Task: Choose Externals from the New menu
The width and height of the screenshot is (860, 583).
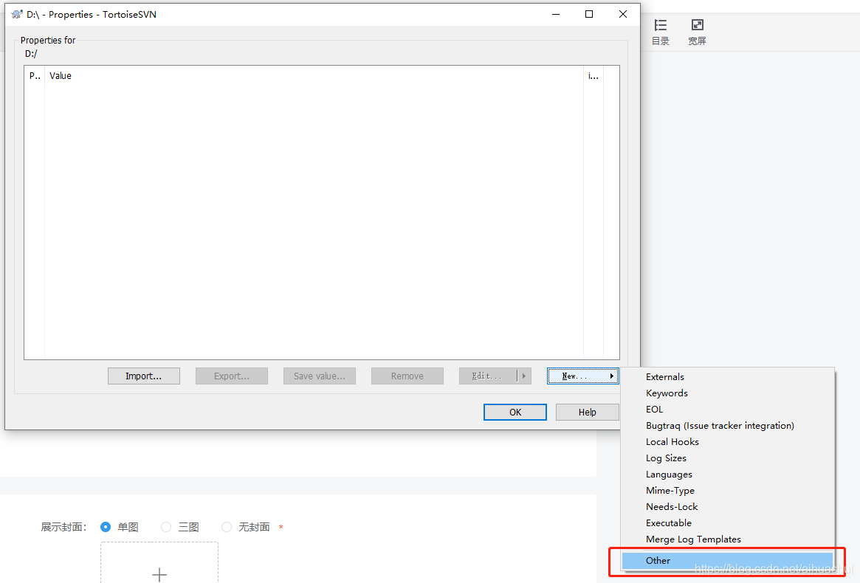Action: (x=728, y=377)
